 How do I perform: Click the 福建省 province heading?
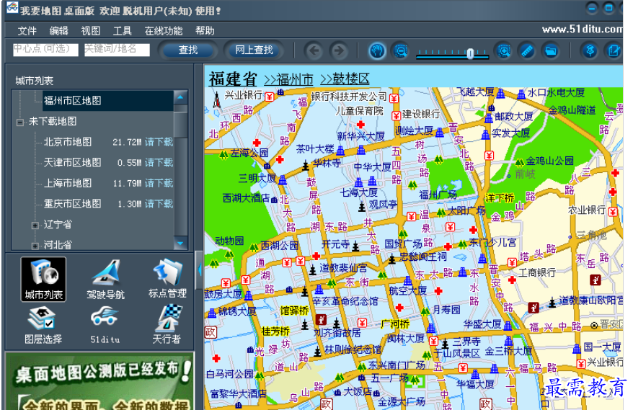(233, 79)
